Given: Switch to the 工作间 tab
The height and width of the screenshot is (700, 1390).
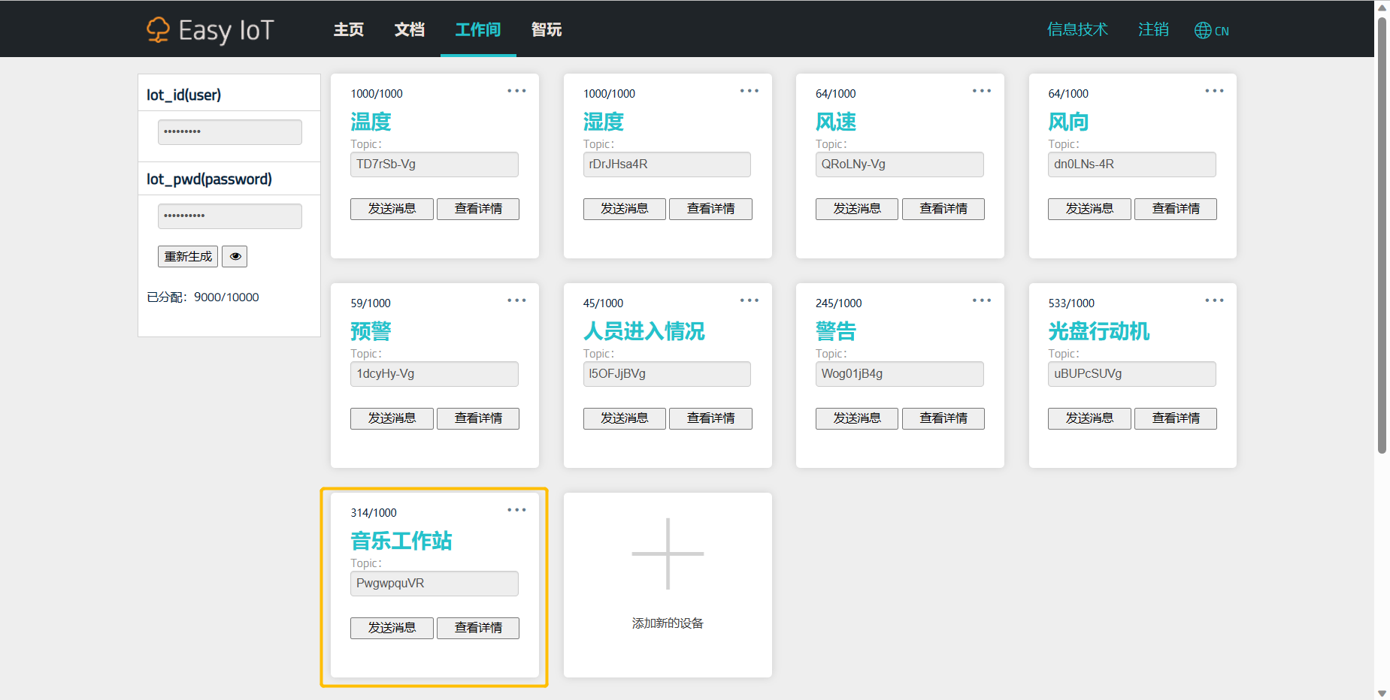Looking at the screenshot, I should click(477, 30).
